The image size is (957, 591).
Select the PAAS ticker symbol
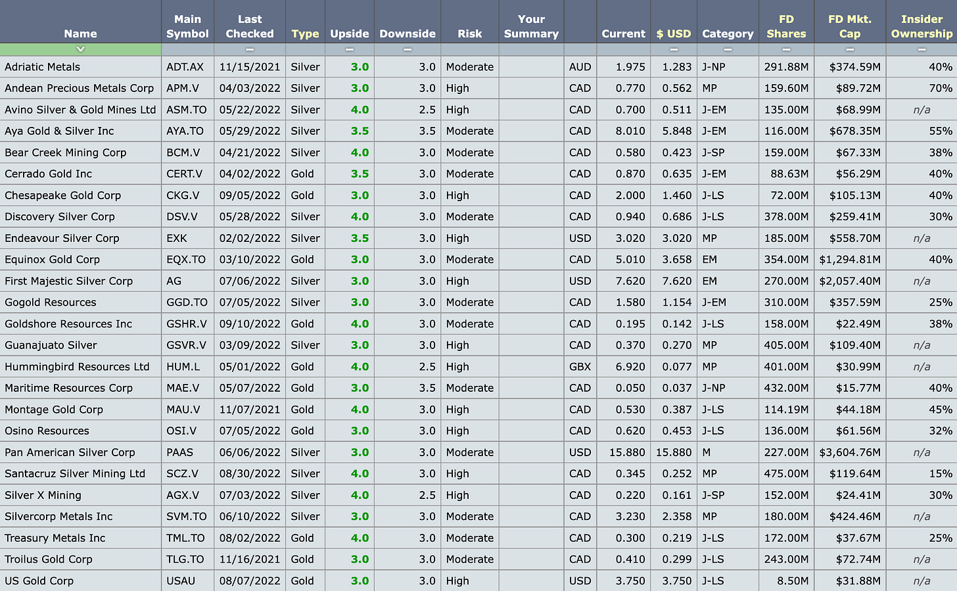tap(187, 452)
